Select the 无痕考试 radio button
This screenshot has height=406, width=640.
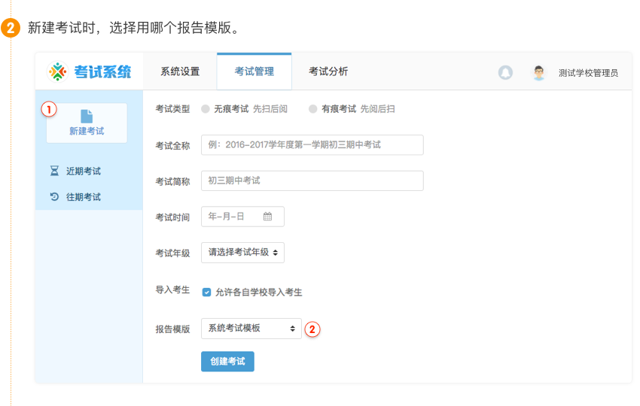[206, 109]
